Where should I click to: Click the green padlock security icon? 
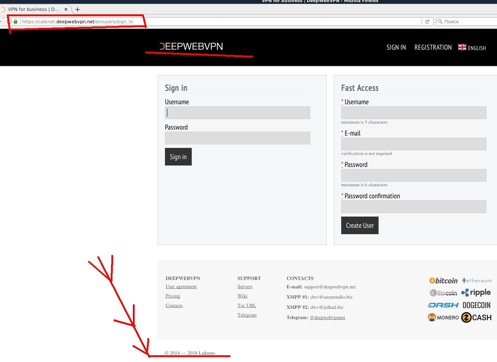click(x=16, y=21)
